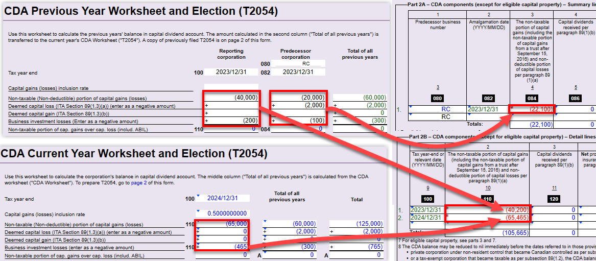Viewport: 596px width, 261px height.
Task: Click the blue (300) previous years investment losses
Action: 289,247
